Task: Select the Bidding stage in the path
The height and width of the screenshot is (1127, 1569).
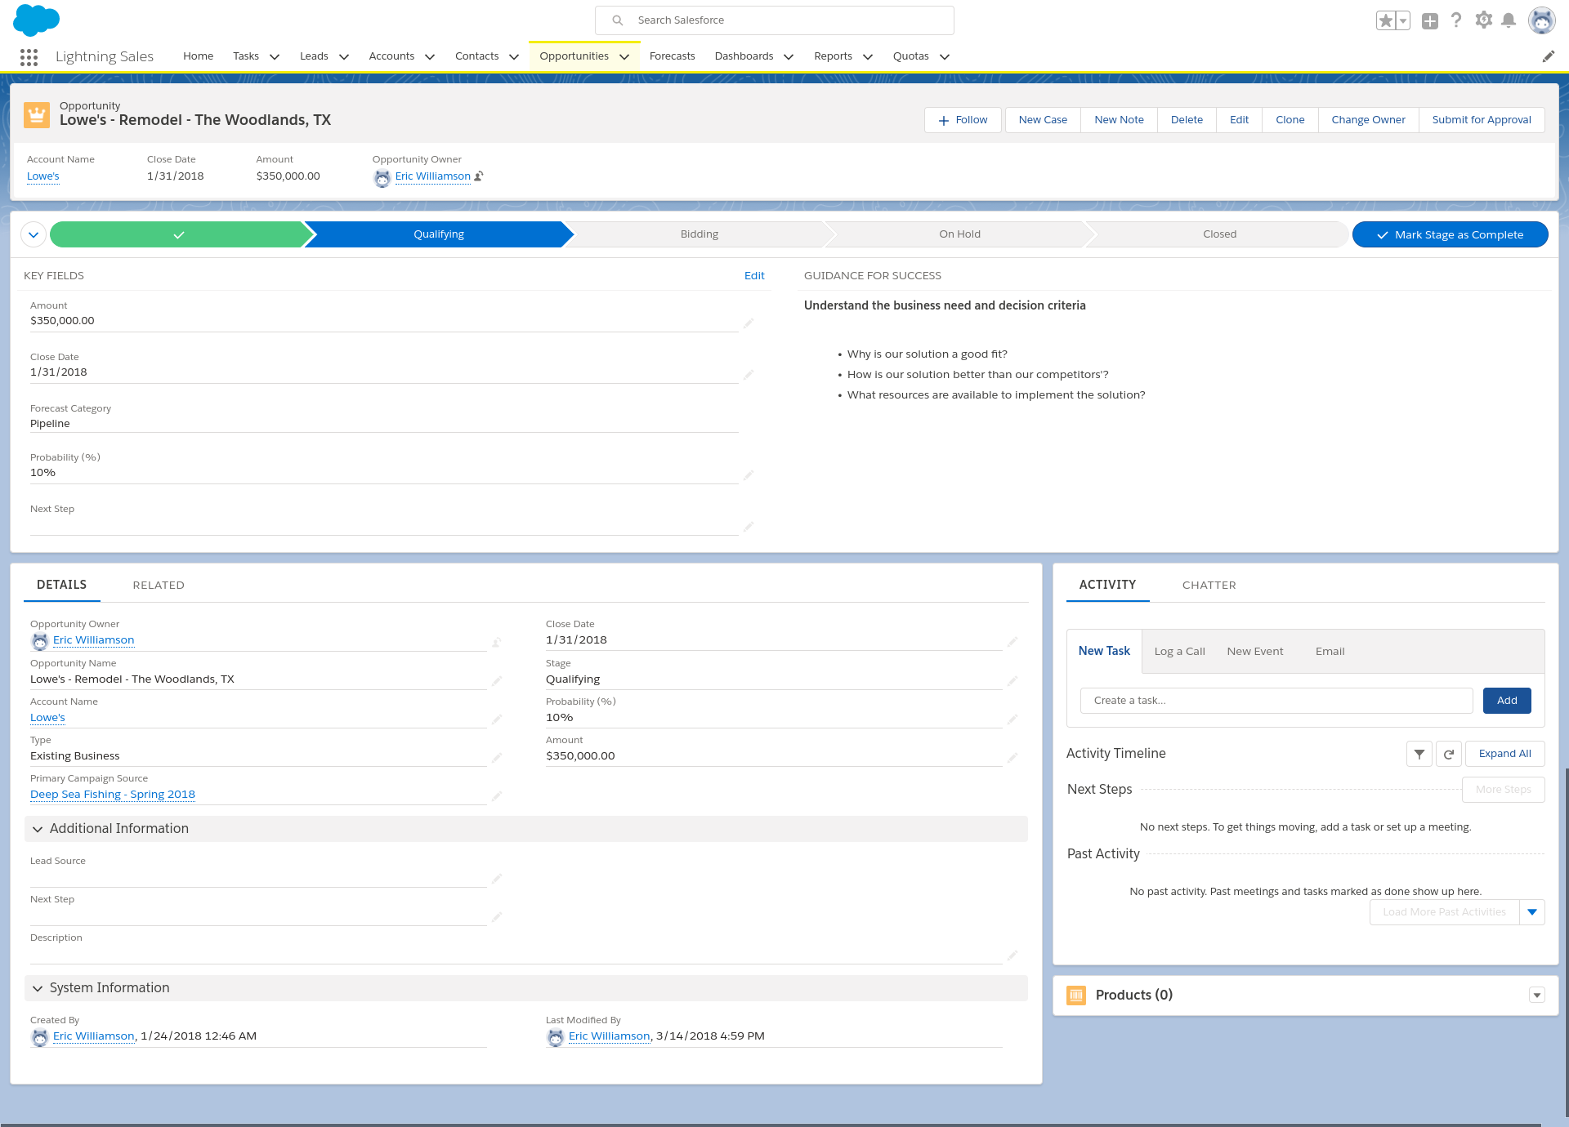Action: click(x=700, y=234)
